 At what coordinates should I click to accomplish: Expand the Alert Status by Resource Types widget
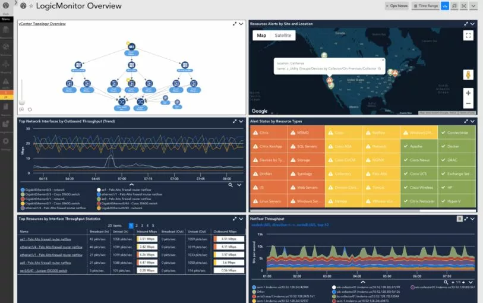(466, 121)
